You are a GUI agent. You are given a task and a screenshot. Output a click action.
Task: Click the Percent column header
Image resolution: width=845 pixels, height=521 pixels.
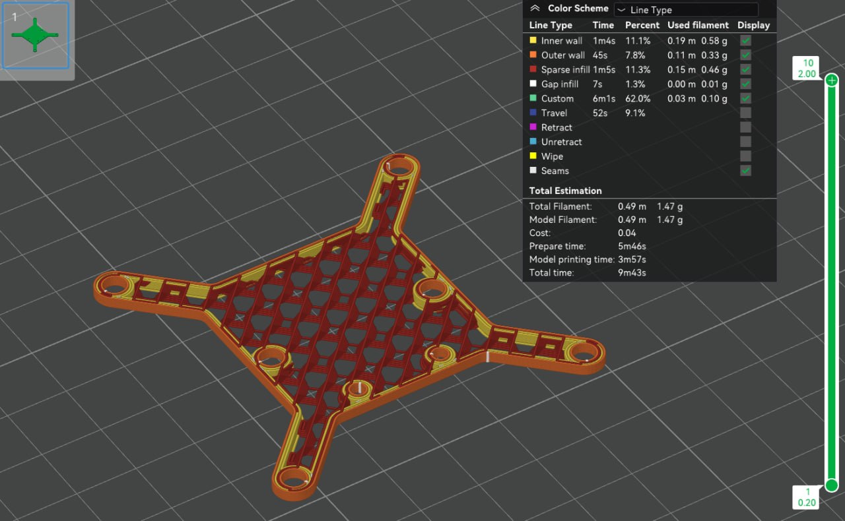642,25
